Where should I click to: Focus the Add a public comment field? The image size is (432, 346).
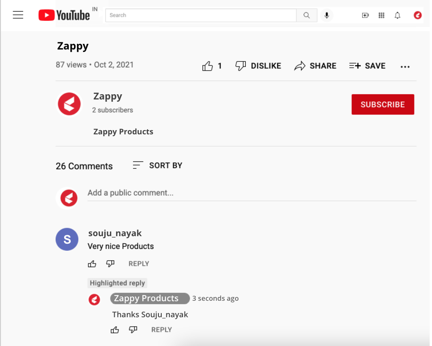[252, 193]
